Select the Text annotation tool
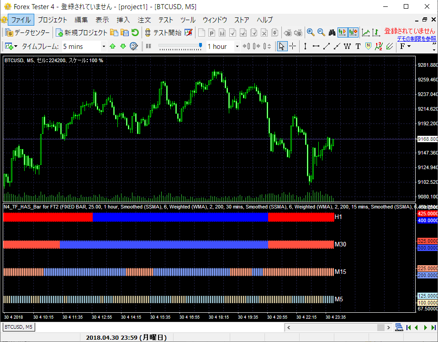The width and height of the screenshot is (438, 342). pyautogui.click(x=358, y=46)
